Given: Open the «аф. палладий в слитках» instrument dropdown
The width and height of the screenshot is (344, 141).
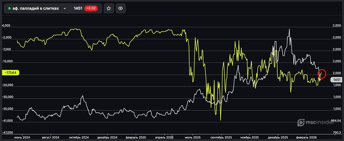Looking at the screenshot, I should pyautogui.click(x=37, y=9).
